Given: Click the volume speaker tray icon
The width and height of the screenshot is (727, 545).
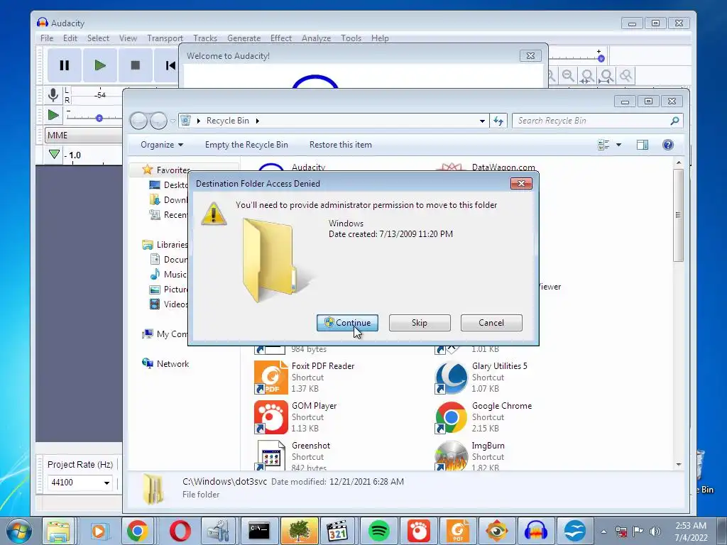Looking at the screenshot, I should (x=655, y=531).
